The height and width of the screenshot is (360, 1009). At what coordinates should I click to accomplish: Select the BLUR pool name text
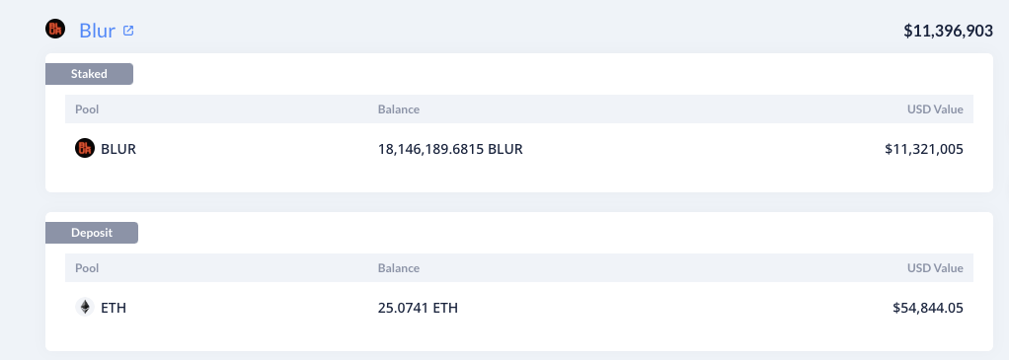click(118, 149)
